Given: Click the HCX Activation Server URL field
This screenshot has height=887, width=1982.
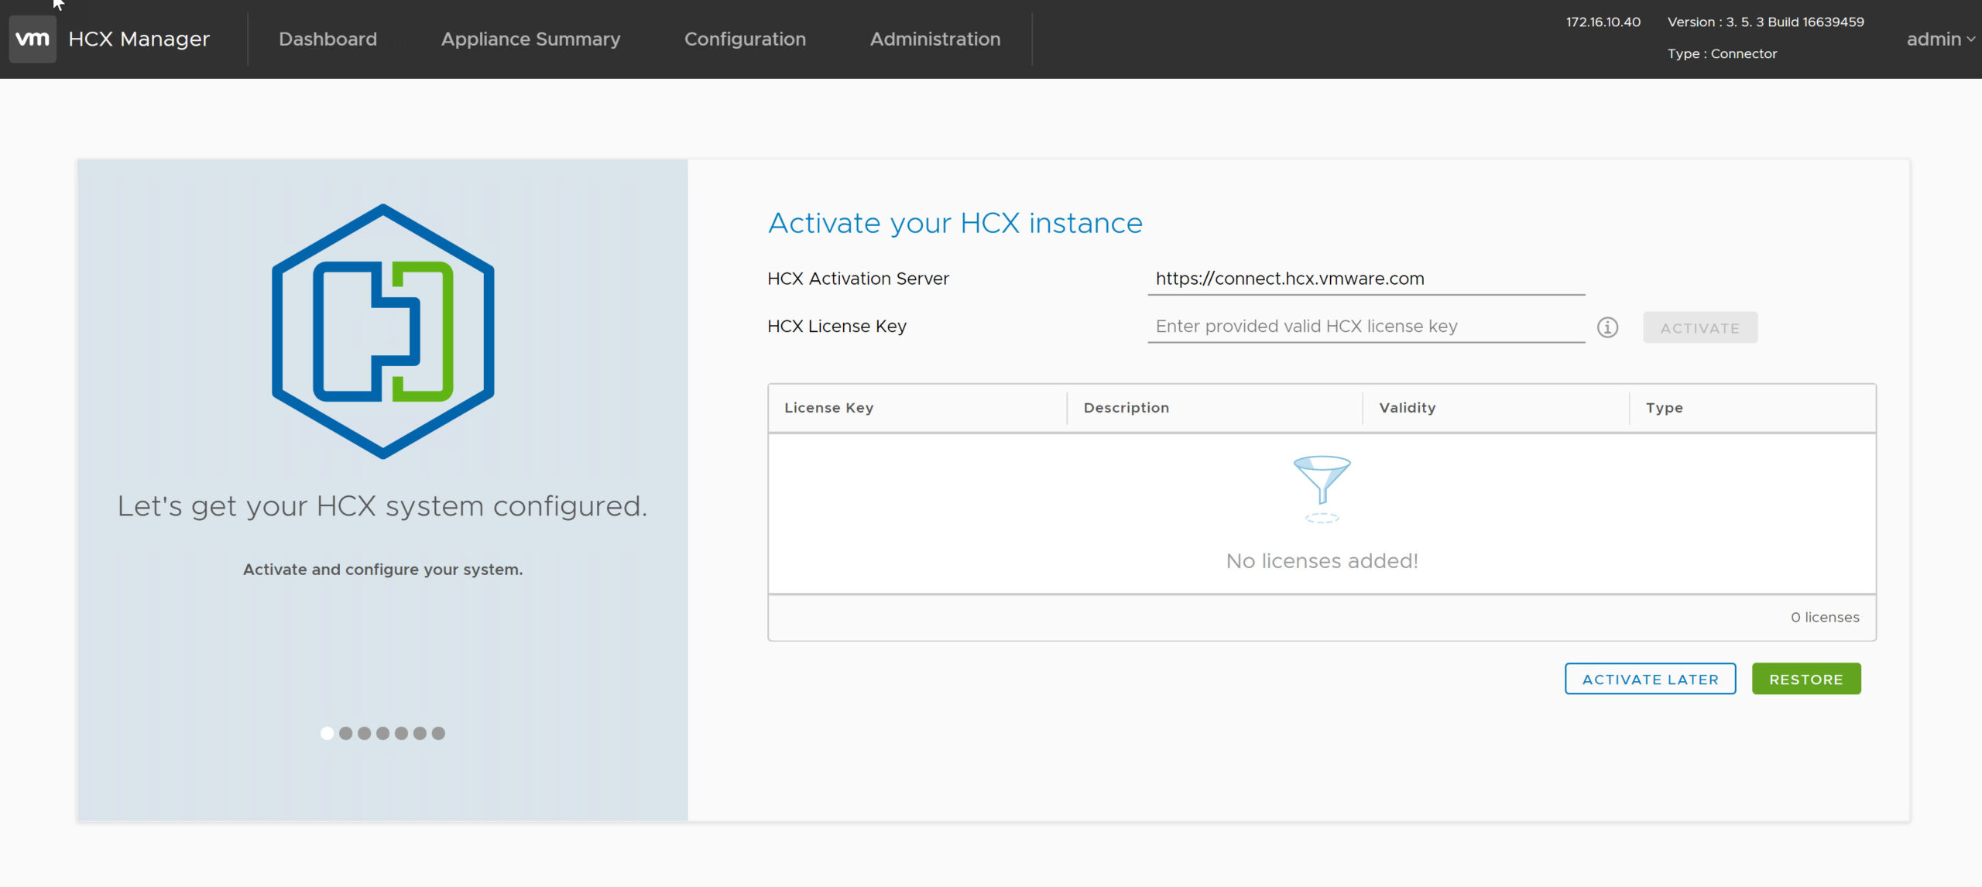Looking at the screenshot, I should (1365, 279).
